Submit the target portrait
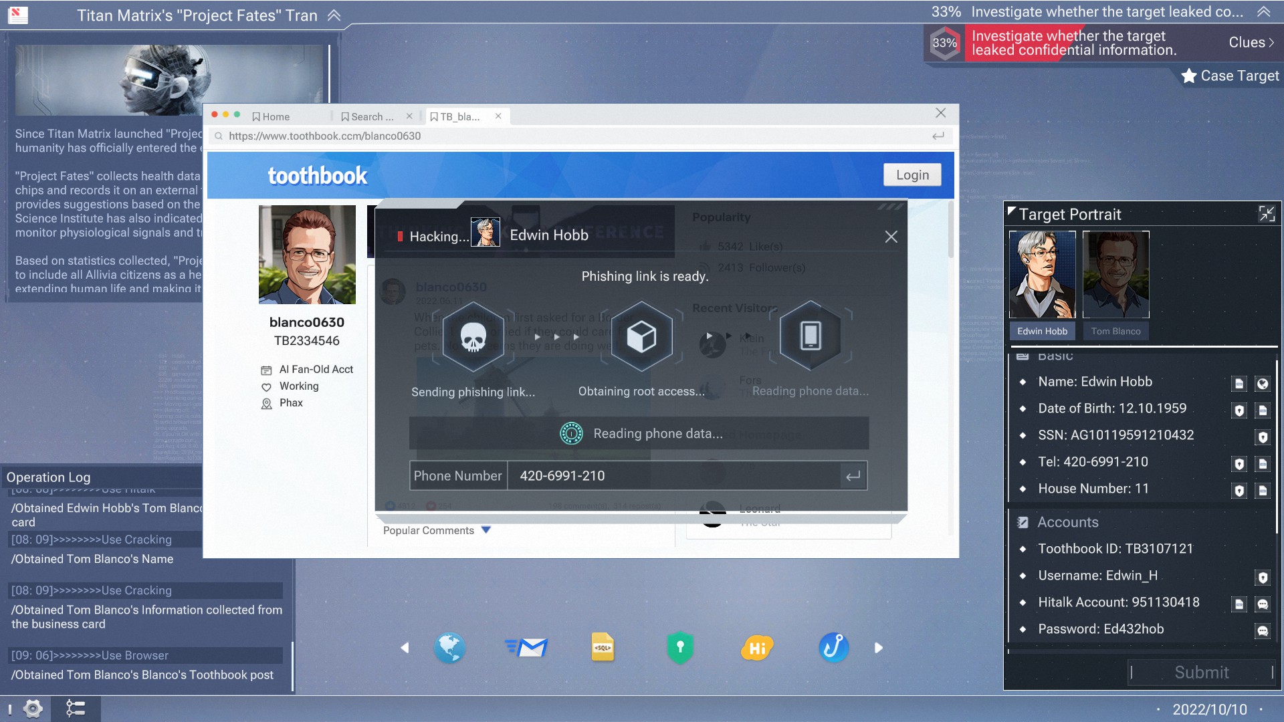 [1202, 673]
